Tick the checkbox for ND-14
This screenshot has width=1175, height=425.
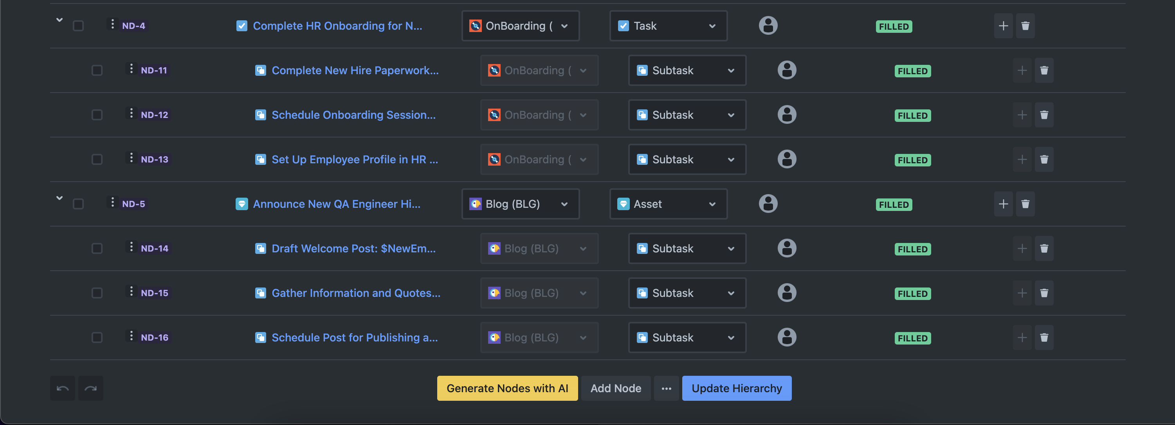click(x=97, y=248)
